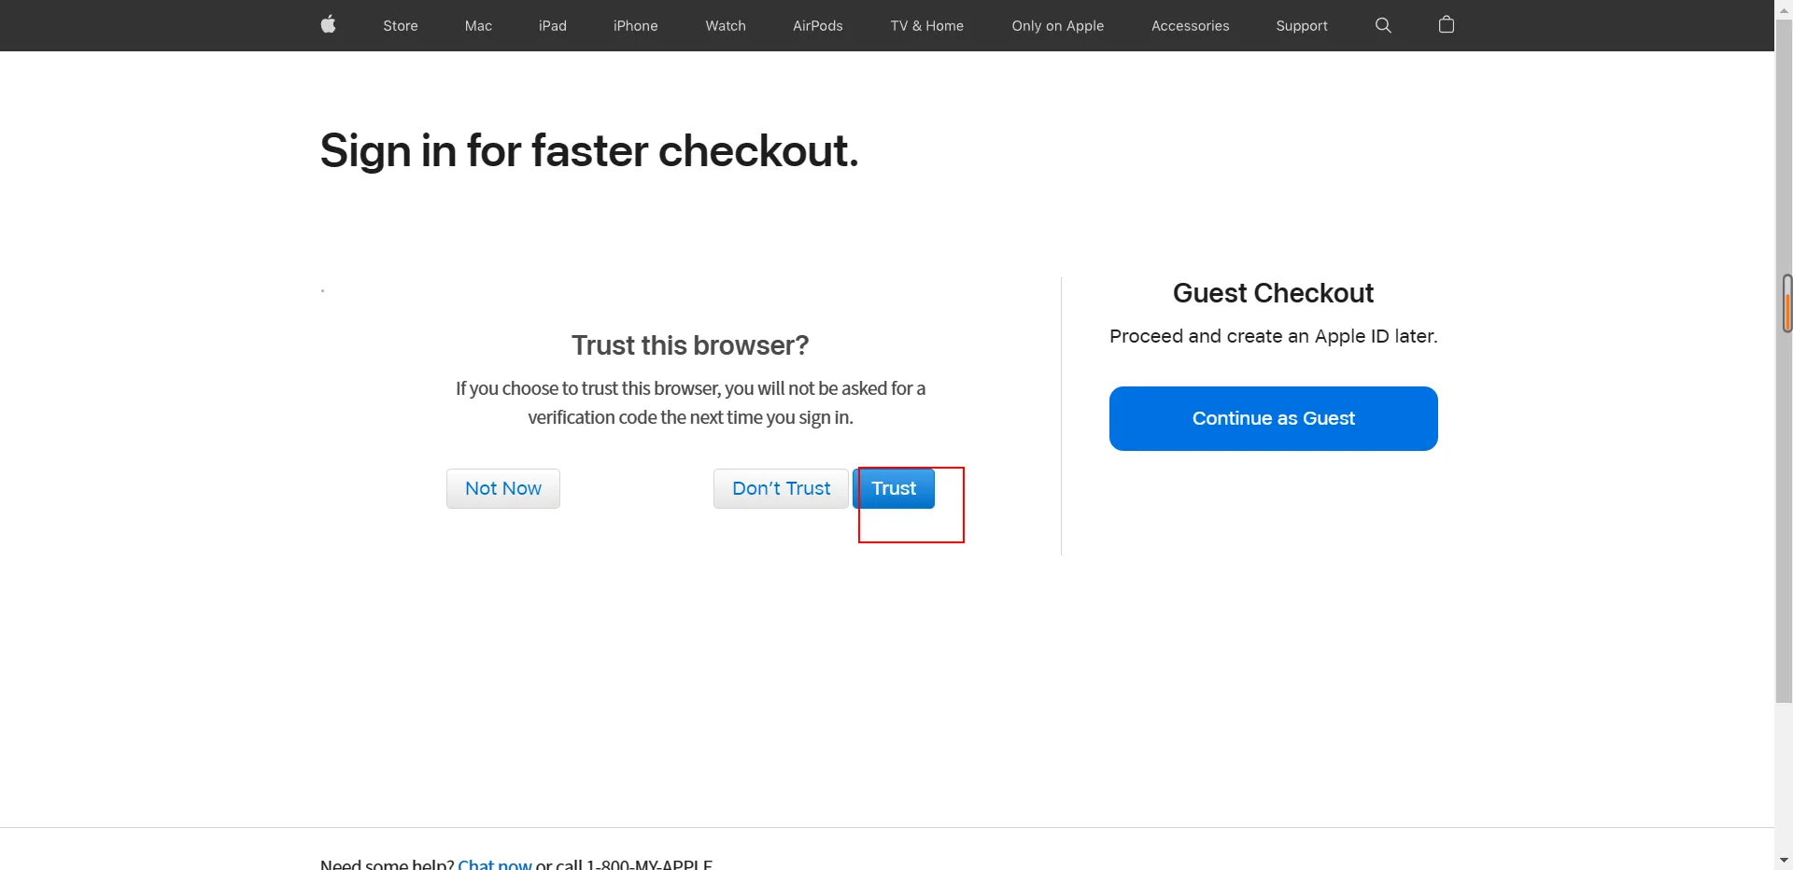
Task: Choose Don't Trust for this browser
Action: point(781,488)
